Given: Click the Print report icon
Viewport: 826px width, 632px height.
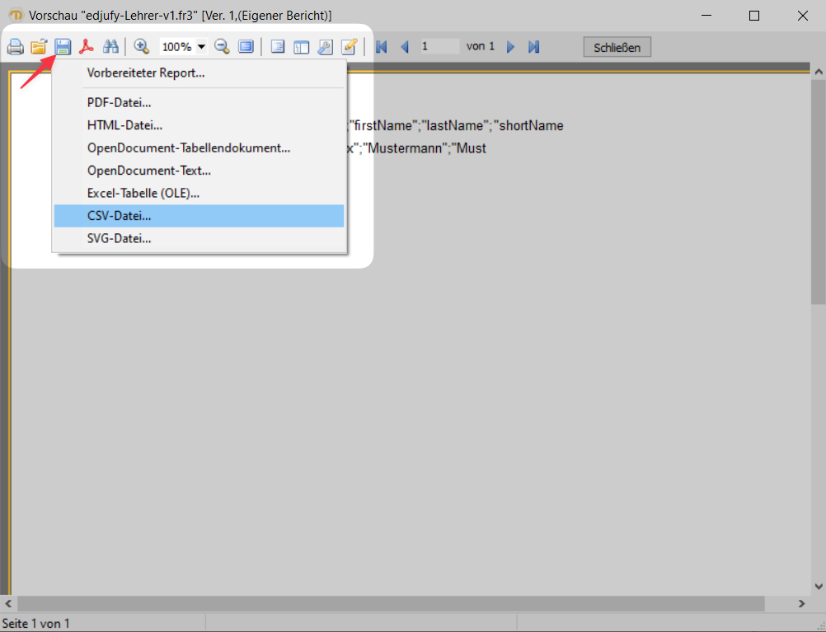Looking at the screenshot, I should point(15,46).
